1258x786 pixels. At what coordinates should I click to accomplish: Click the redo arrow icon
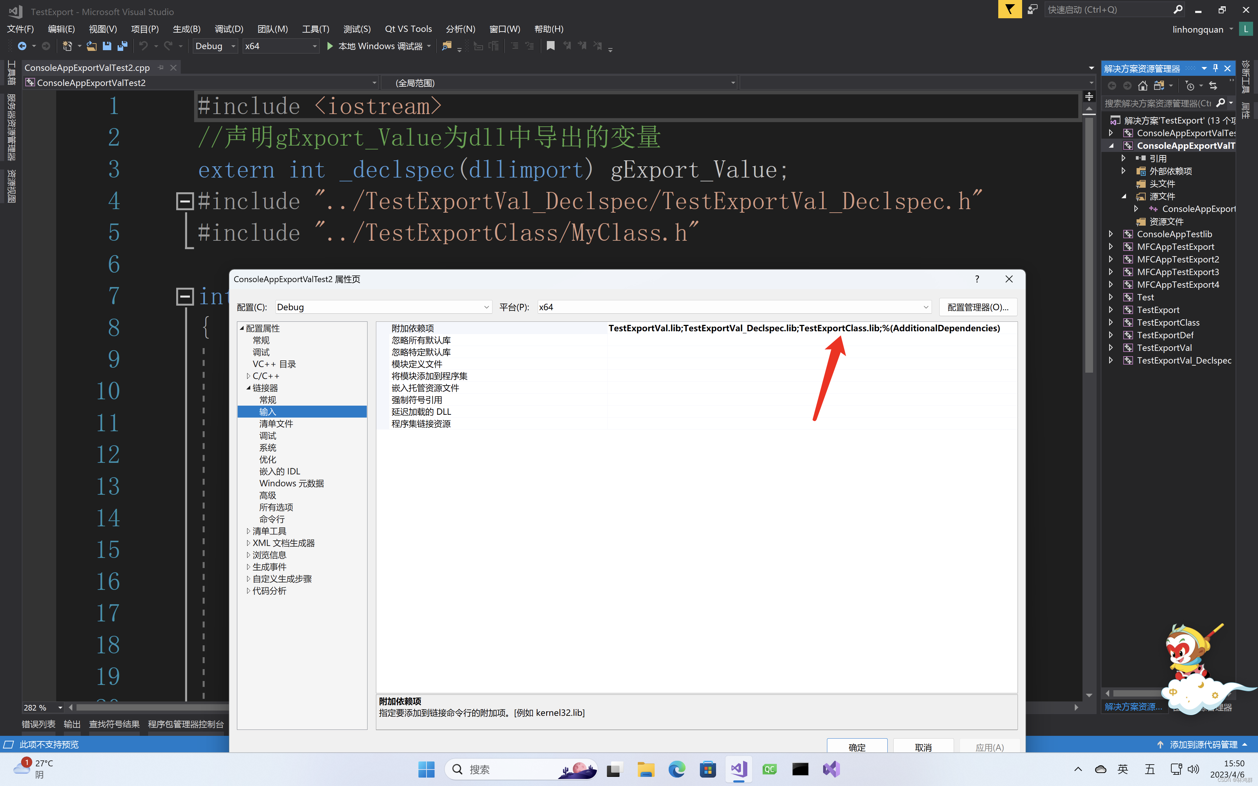coord(168,46)
